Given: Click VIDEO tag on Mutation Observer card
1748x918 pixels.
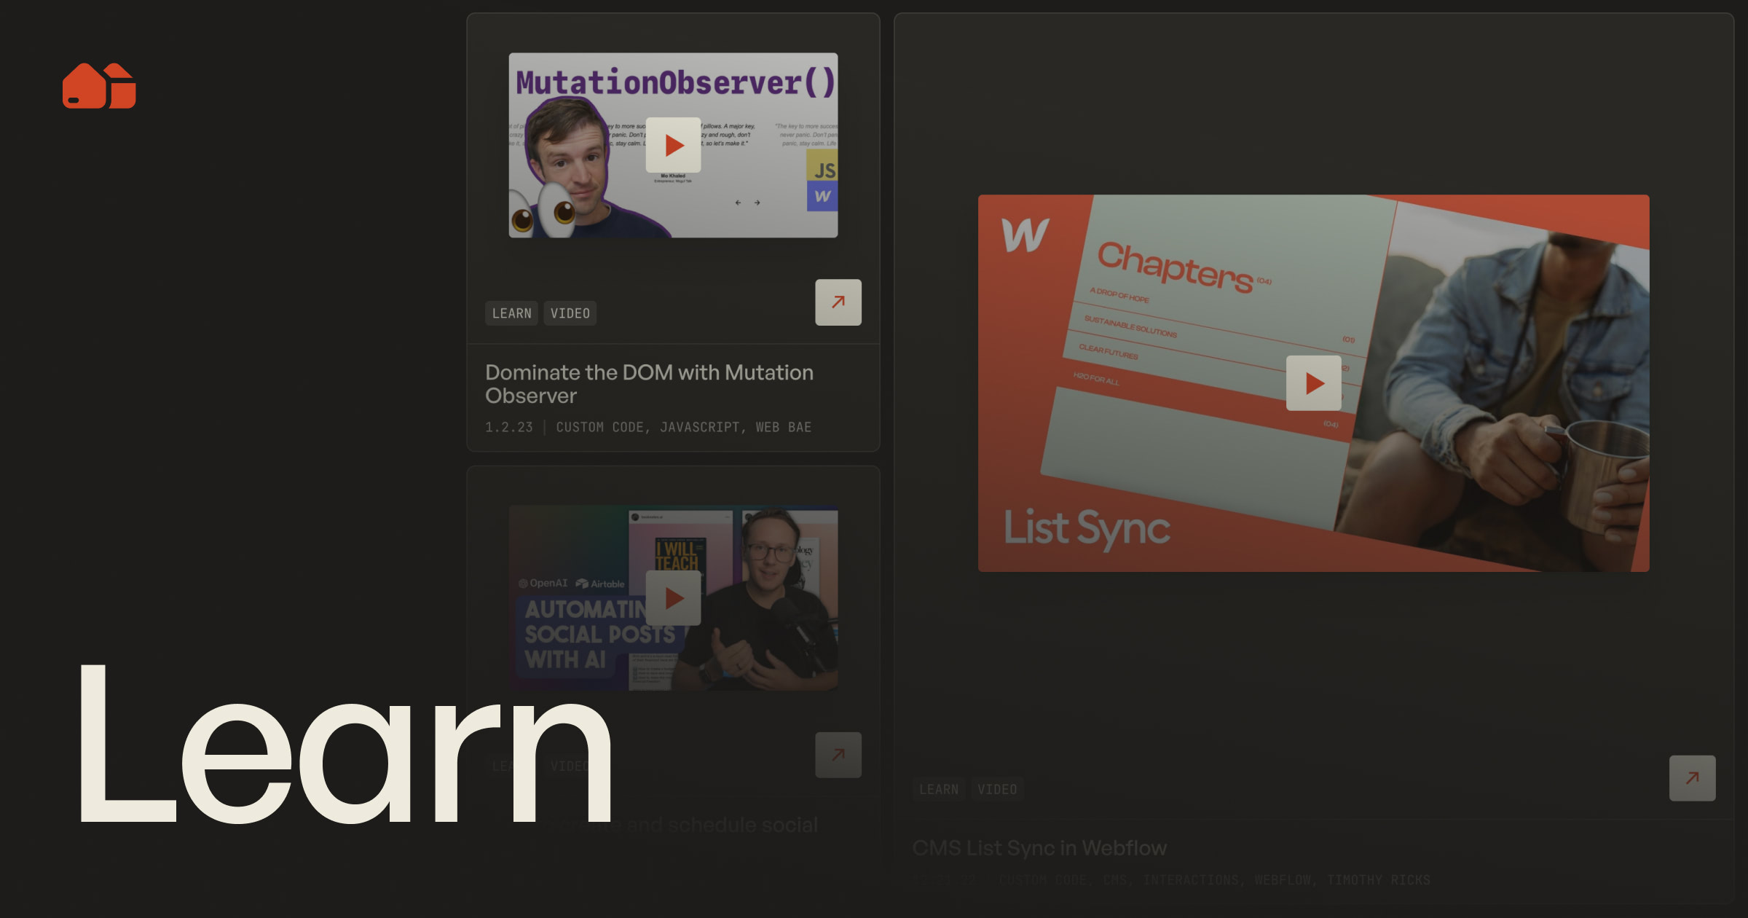Looking at the screenshot, I should tap(570, 313).
